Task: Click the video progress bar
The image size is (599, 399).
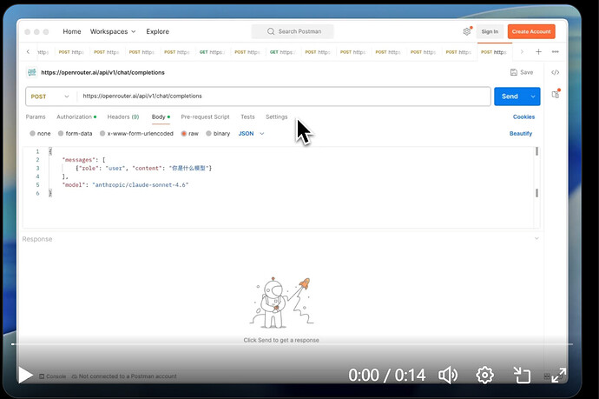Action: point(293,344)
